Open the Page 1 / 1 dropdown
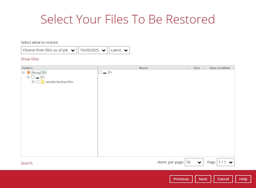256x188 pixels. point(226,162)
